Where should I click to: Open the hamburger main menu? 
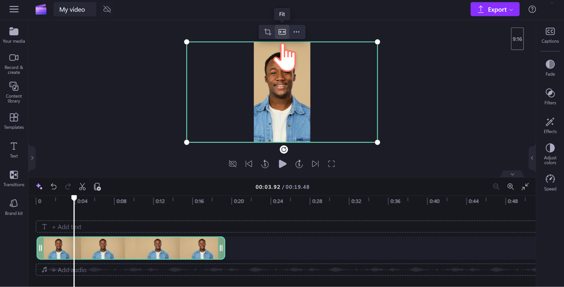click(x=14, y=9)
